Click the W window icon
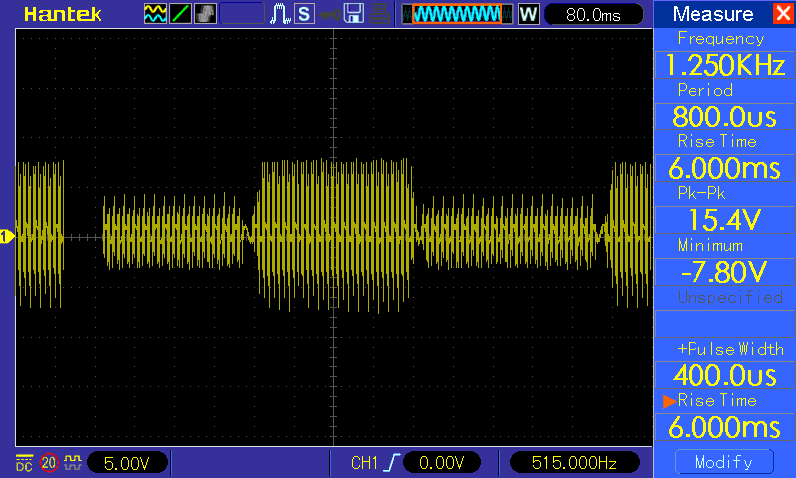Screen dimensions: 796x478 click(x=528, y=14)
